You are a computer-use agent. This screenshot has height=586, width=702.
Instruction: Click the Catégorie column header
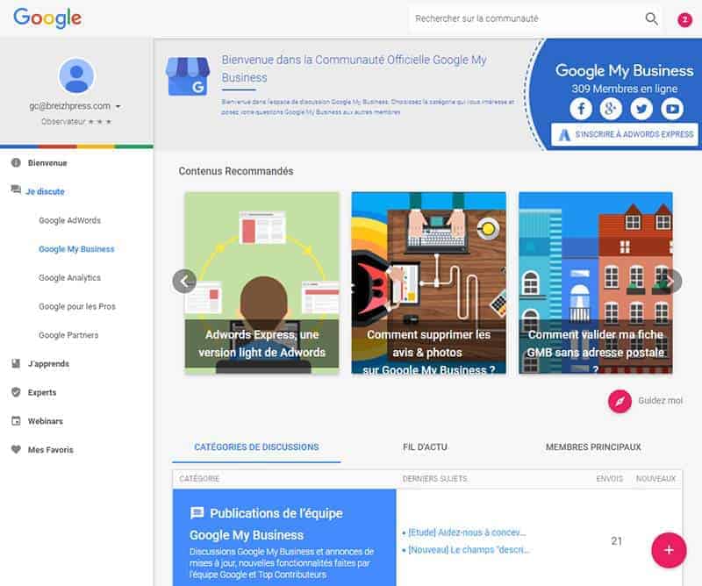[x=199, y=479]
